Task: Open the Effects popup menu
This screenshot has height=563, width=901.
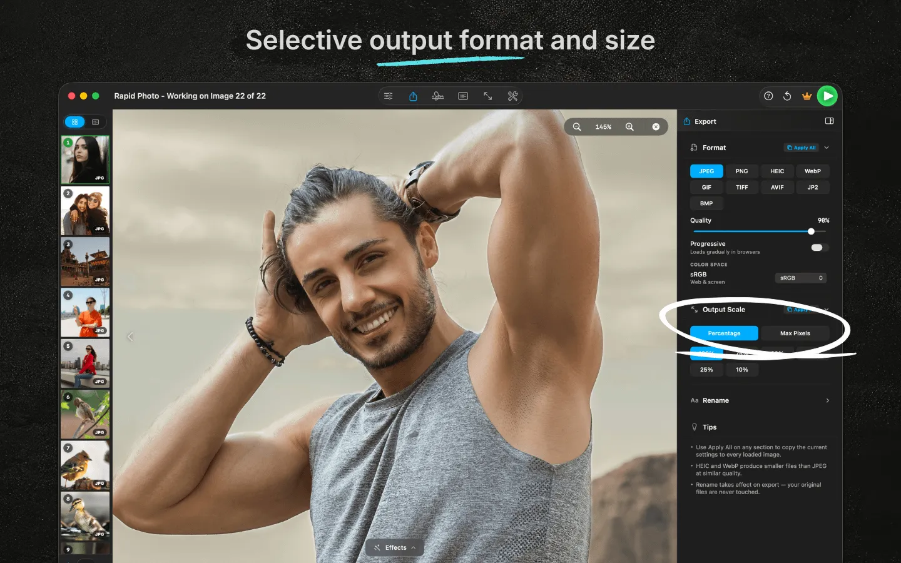Action: pyautogui.click(x=395, y=547)
